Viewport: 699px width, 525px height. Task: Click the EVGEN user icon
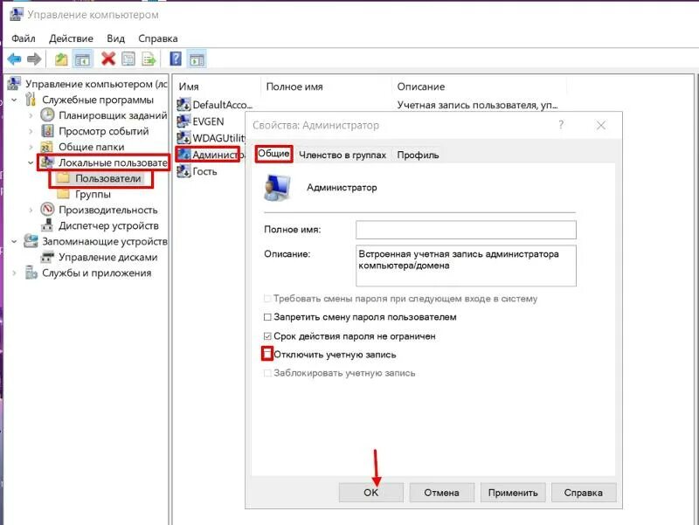point(183,121)
